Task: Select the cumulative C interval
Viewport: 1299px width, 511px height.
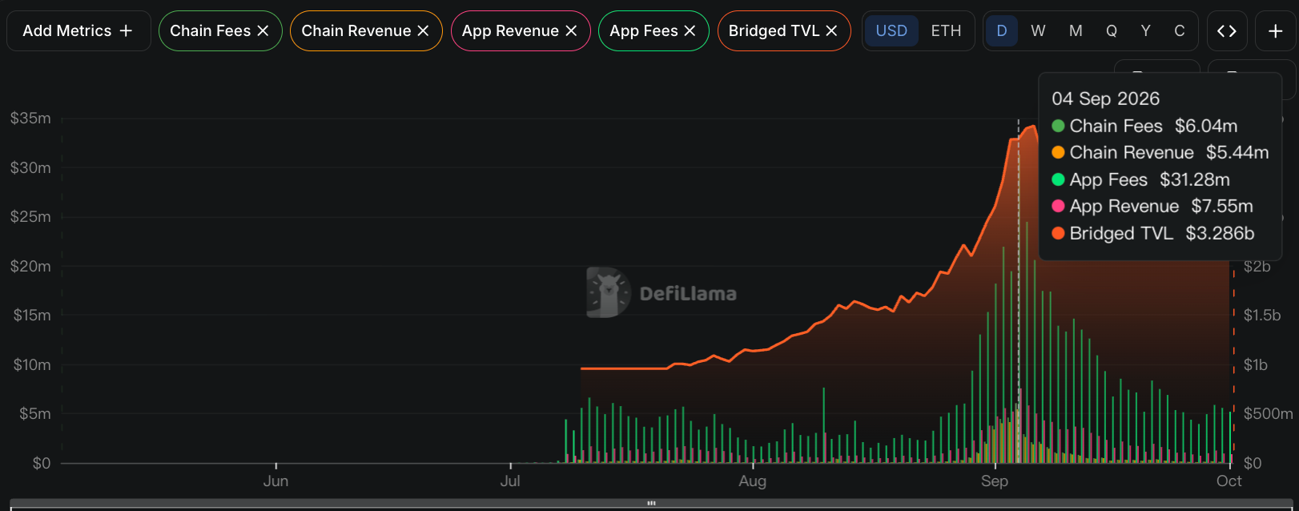Action: pyautogui.click(x=1180, y=30)
